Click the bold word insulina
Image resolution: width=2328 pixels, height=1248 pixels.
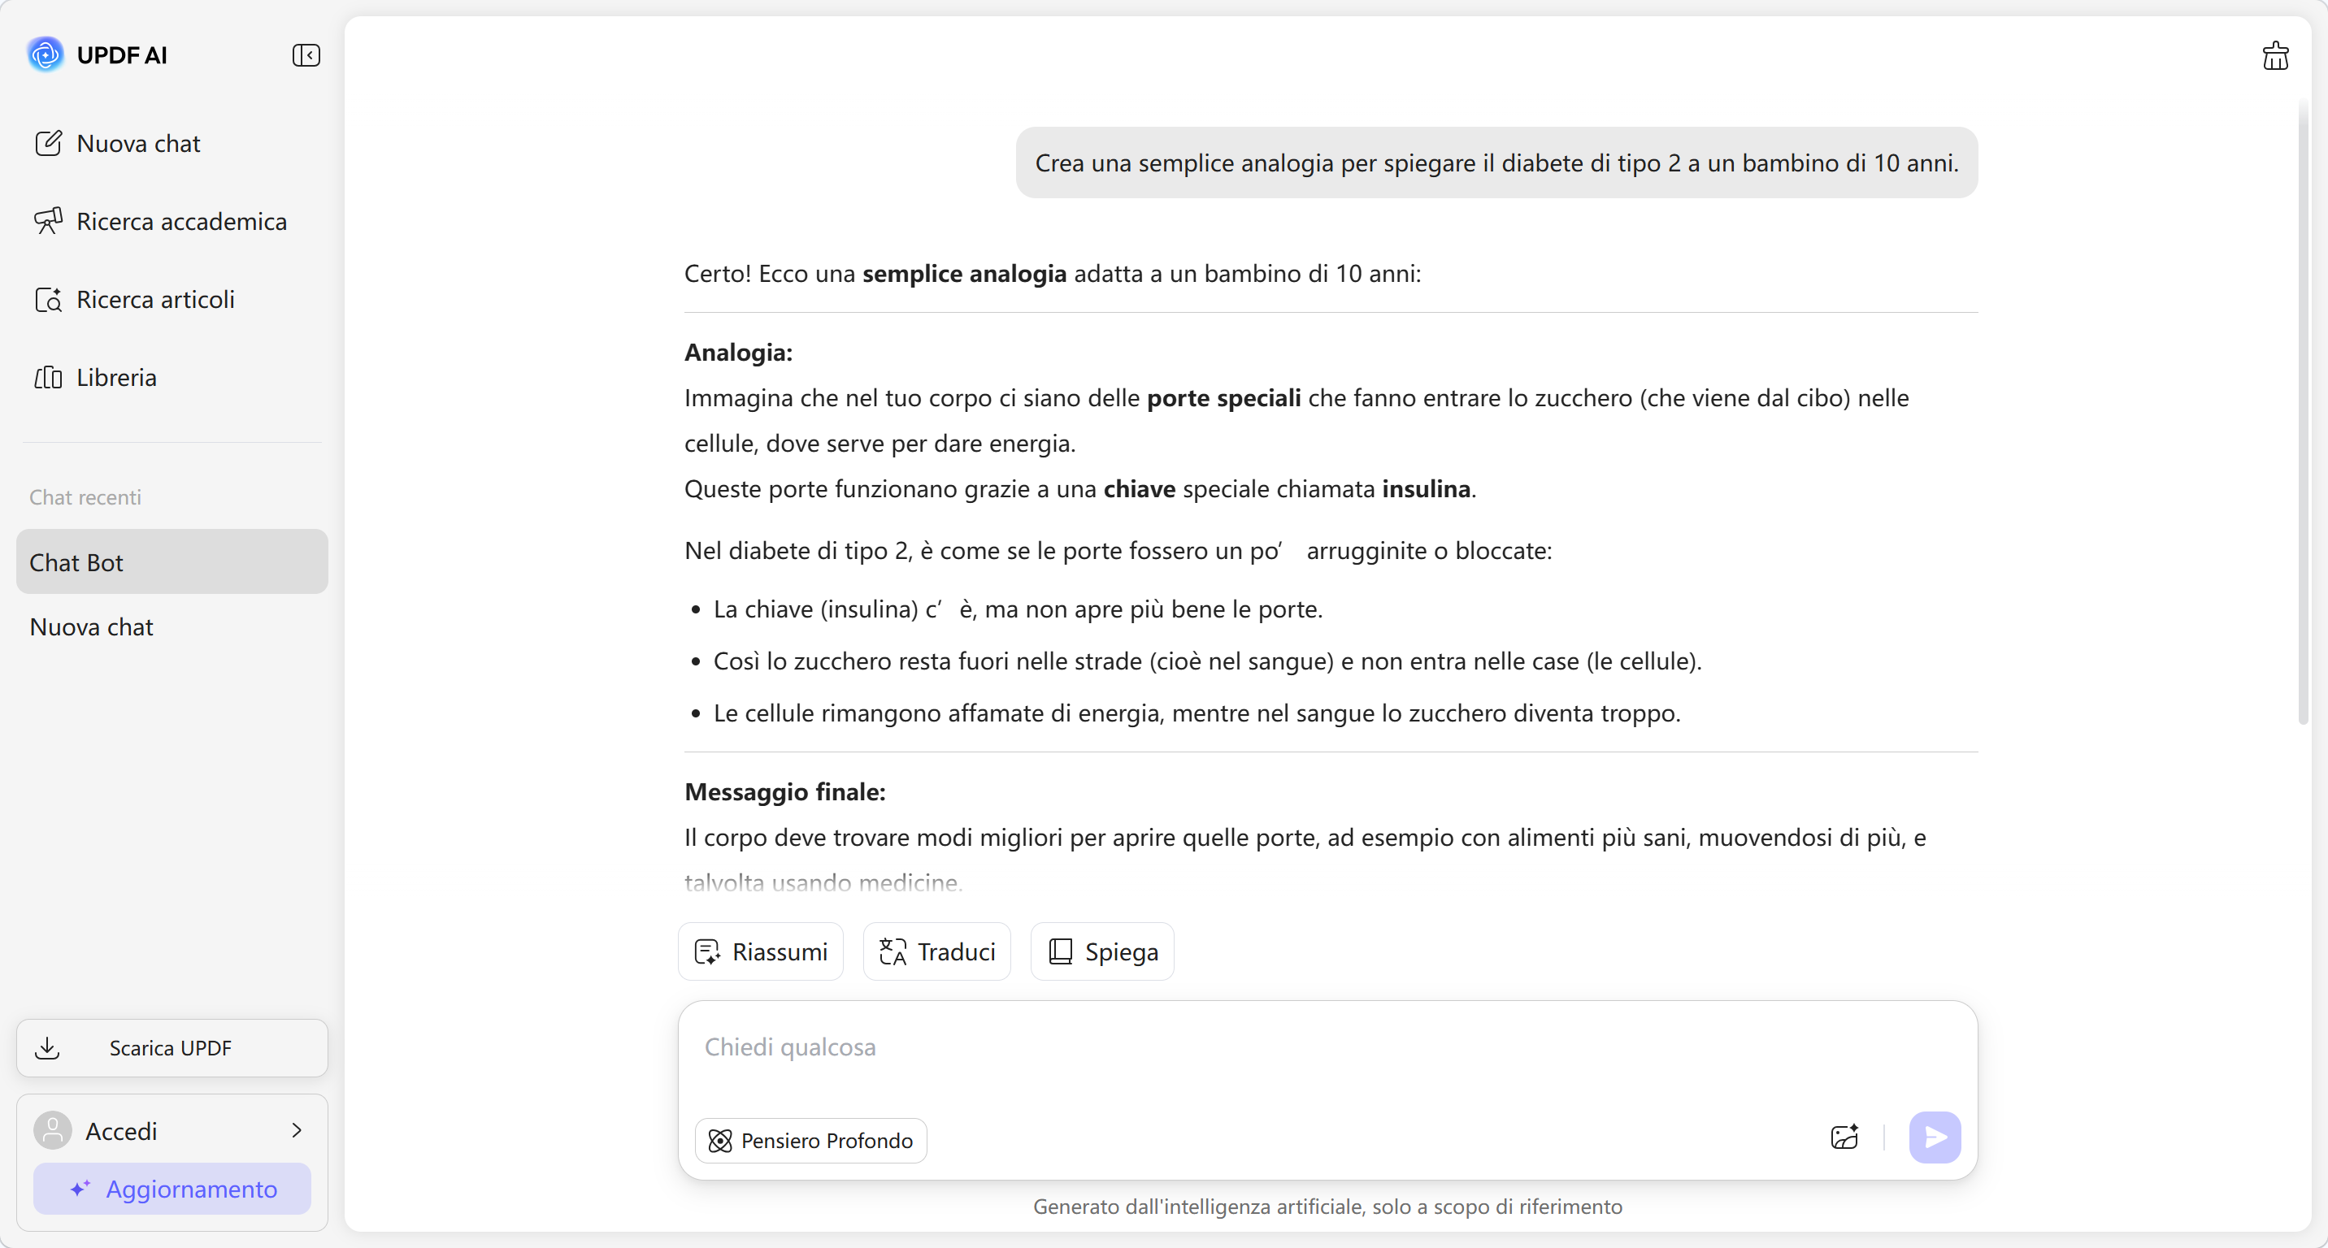click(x=1425, y=488)
